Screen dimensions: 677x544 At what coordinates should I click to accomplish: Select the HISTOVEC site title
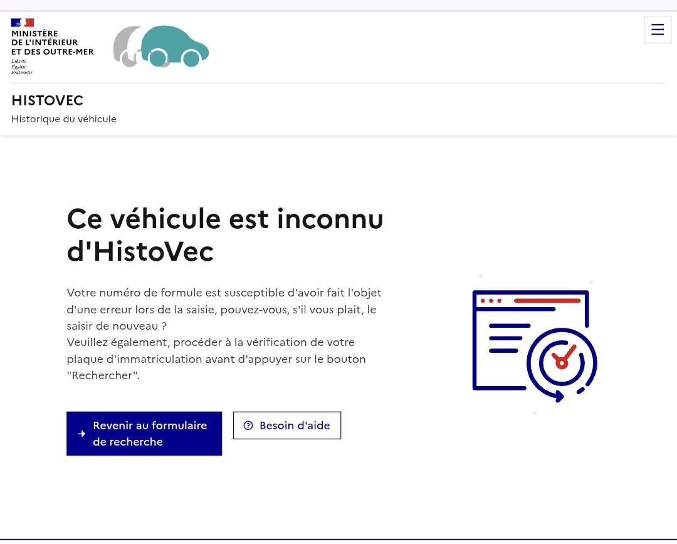coord(47,100)
